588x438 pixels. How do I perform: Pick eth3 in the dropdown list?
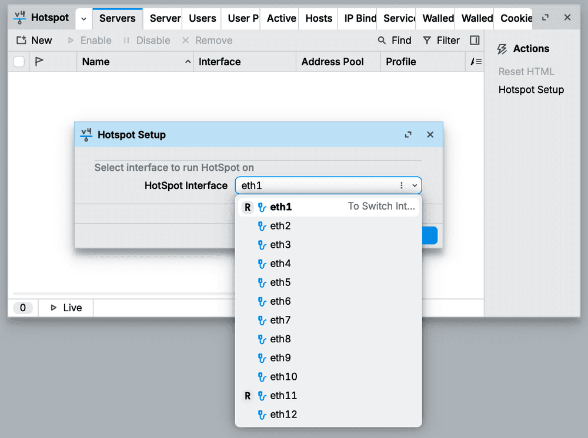pos(328,244)
